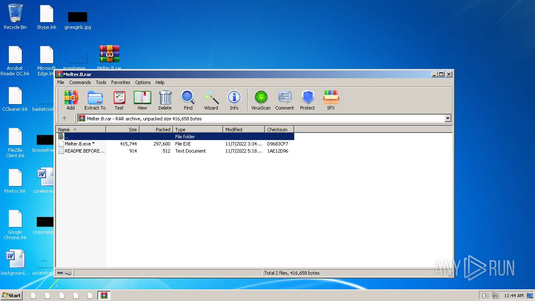This screenshot has width=535, height=301.
Task: Open the Find tool
Action: click(188, 100)
